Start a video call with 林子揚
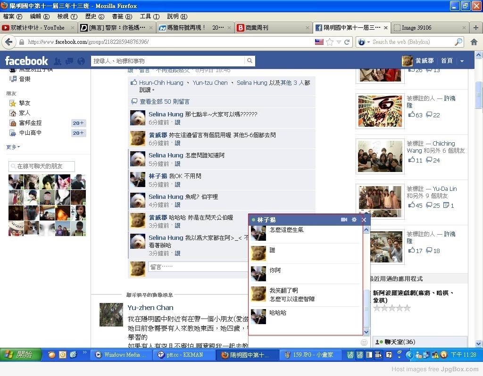The image size is (483, 376). tap(344, 220)
